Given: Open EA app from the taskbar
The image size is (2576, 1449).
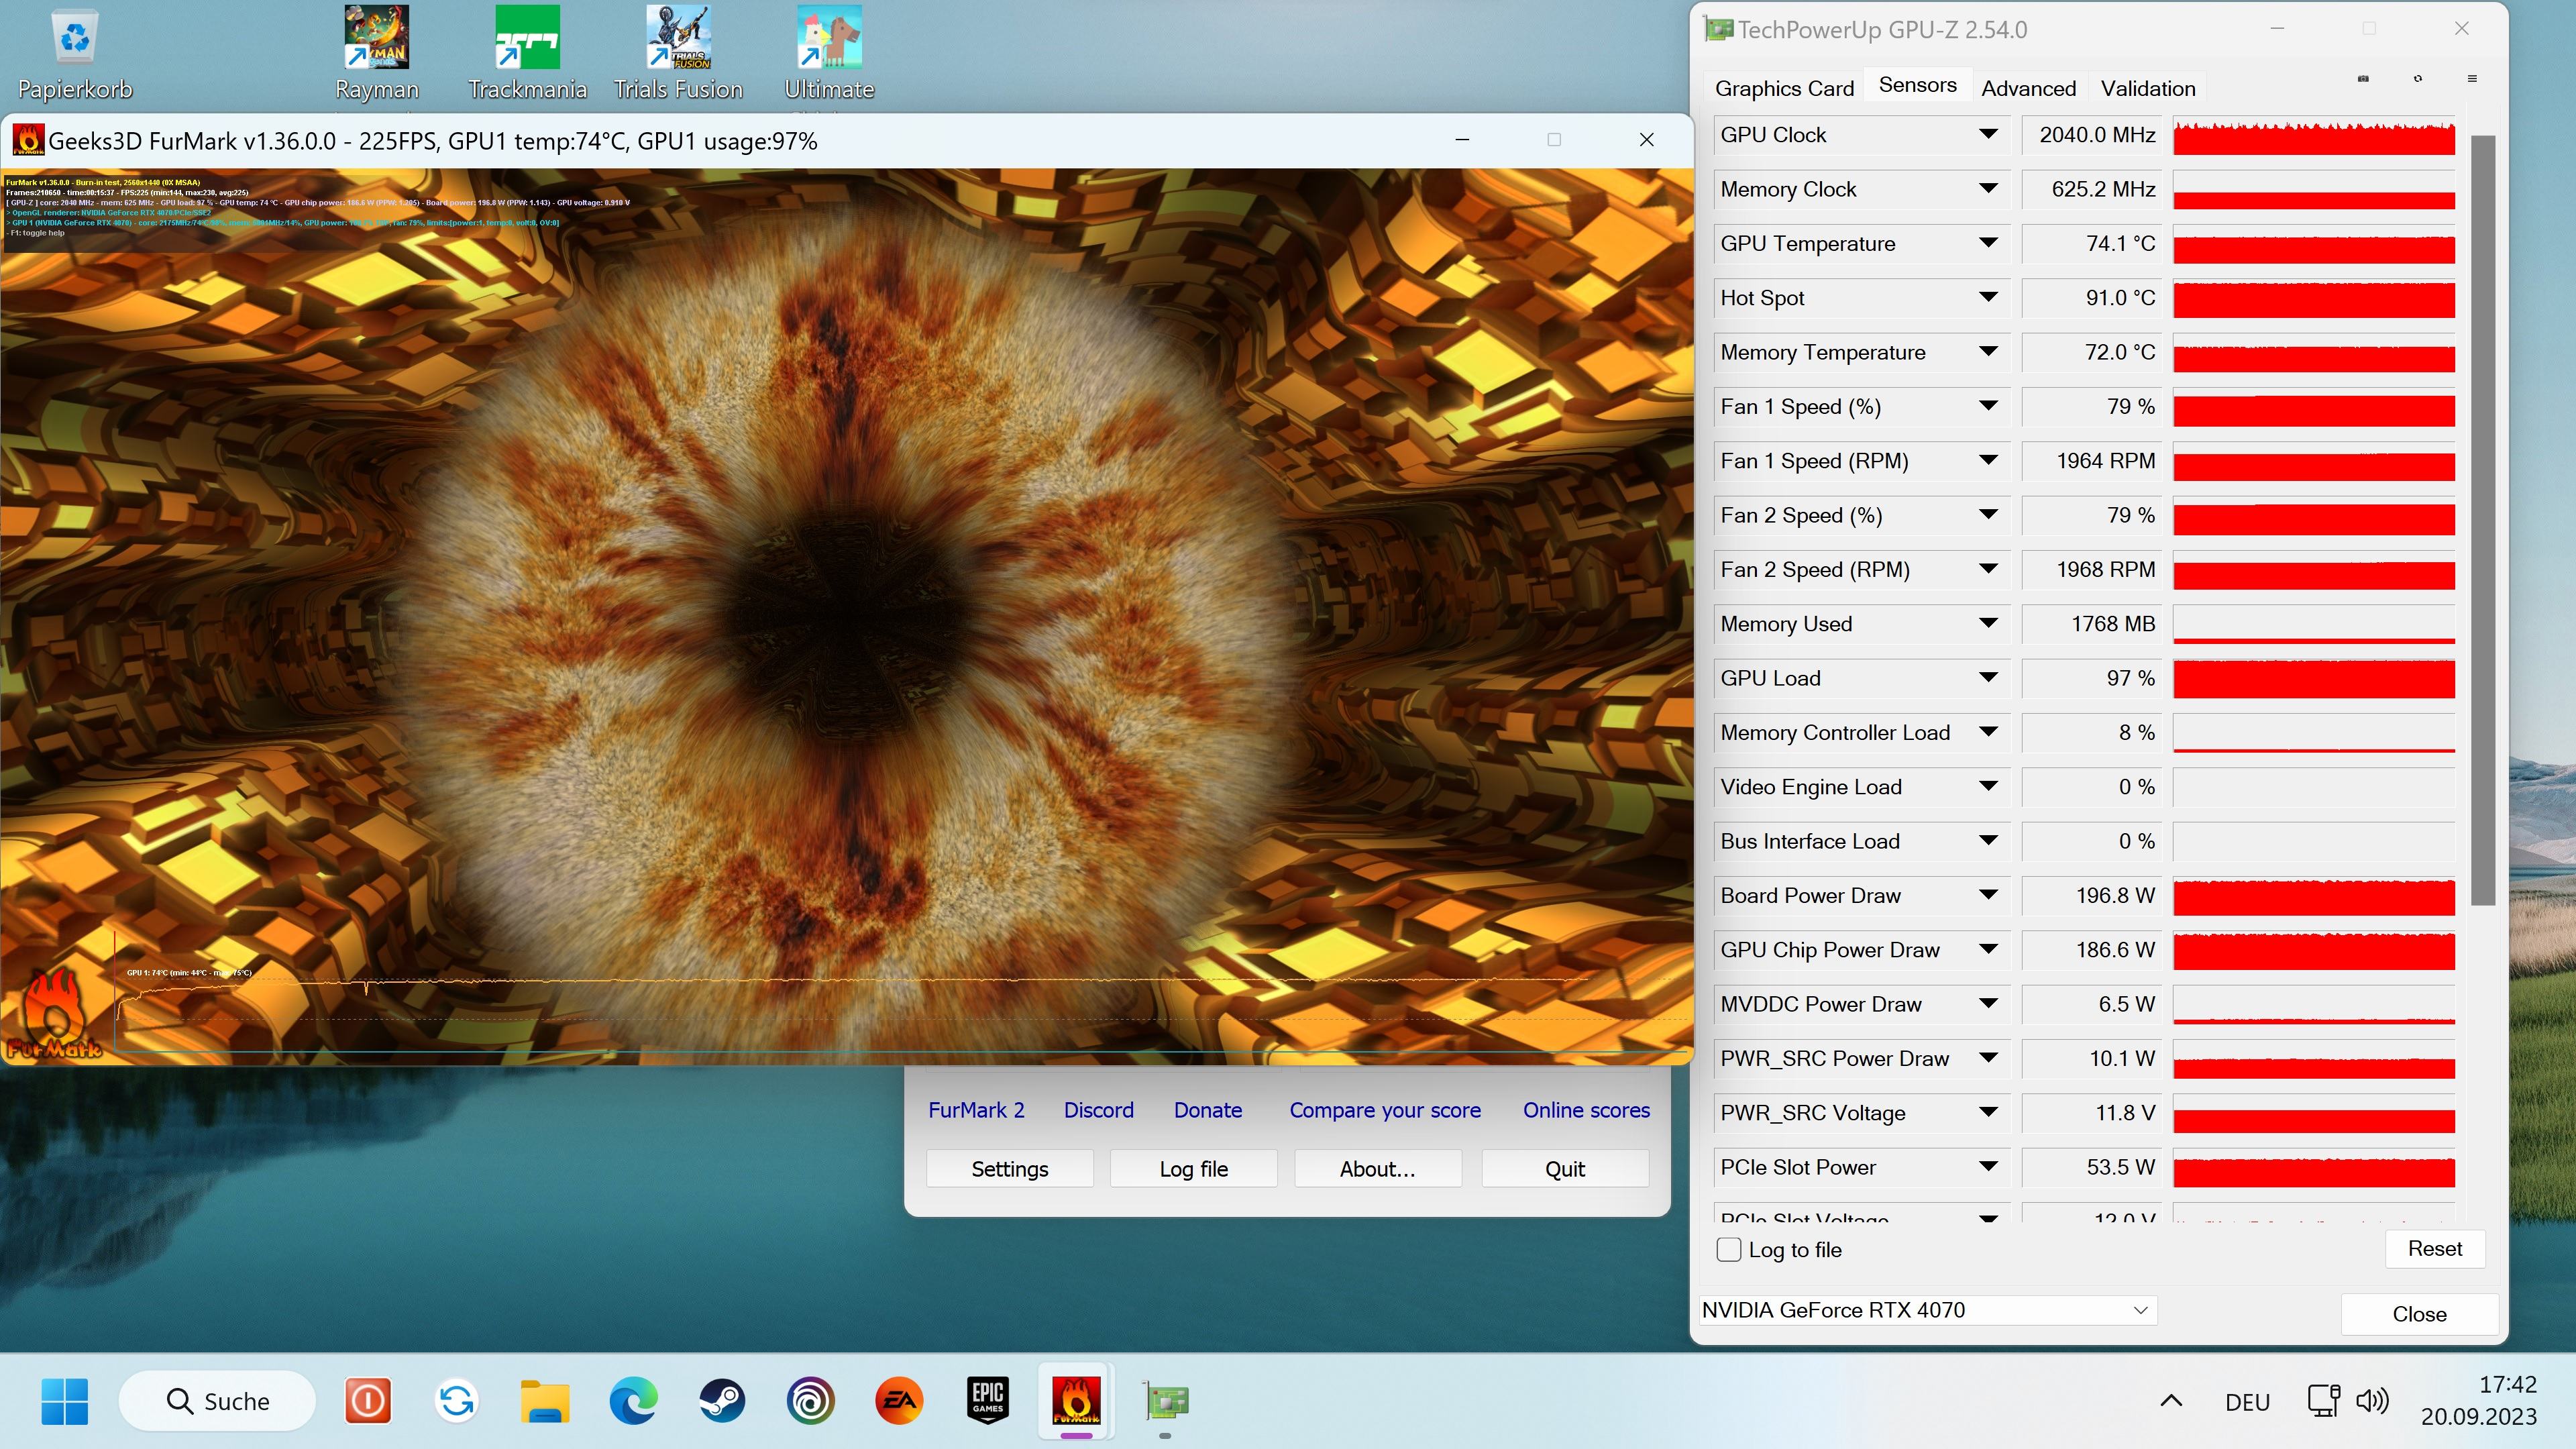Looking at the screenshot, I should tap(898, 1401).
